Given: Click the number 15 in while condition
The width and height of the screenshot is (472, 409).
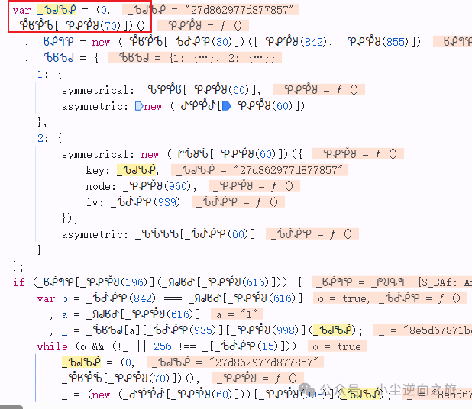Looking at the screenshot, I should coord(267,346).
